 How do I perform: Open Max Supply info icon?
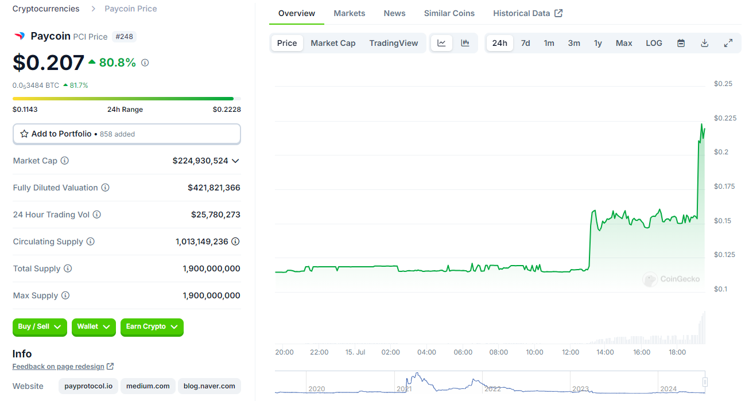(x=65, y=295)
